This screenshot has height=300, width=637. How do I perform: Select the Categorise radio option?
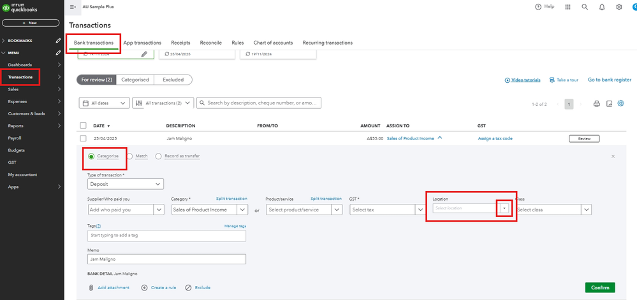(91, 156)
